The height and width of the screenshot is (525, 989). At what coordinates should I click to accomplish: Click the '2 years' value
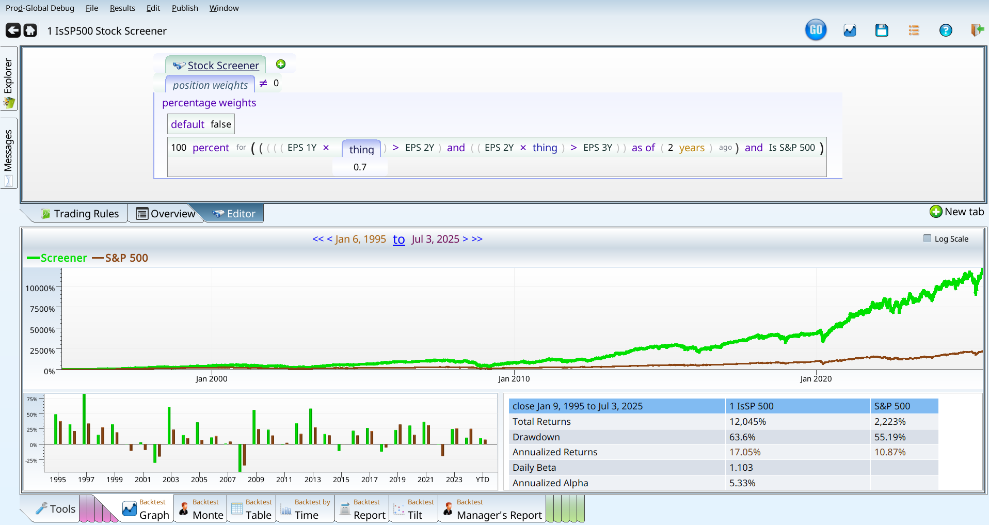[686, 148]
